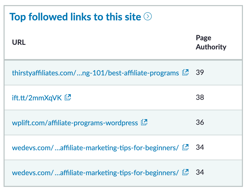Click external link icon next to ift.tt/2mmXqVK

(x=68, y=97)
